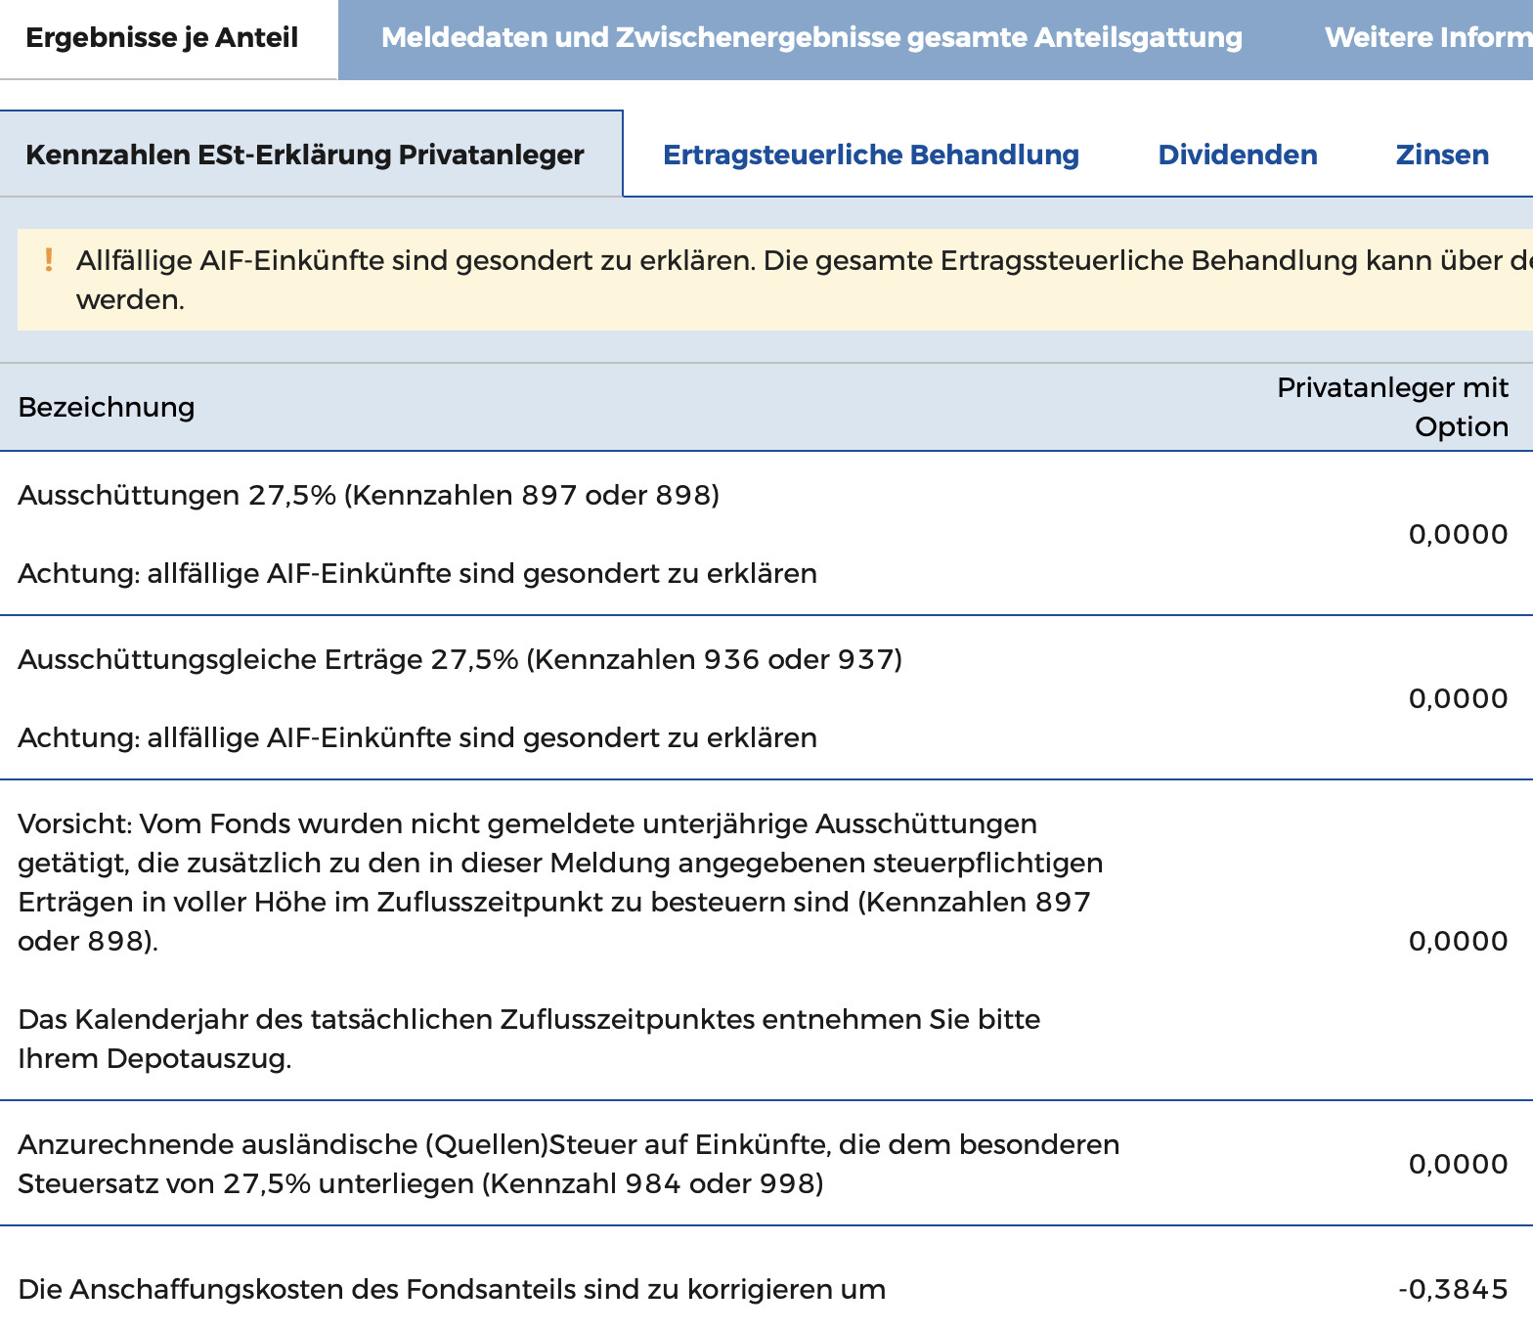The image size is (1533, 1332).
Task: Select the Ausschüttungsgleiche Erträge 27,5% row label
Action: tap(460, 660)
